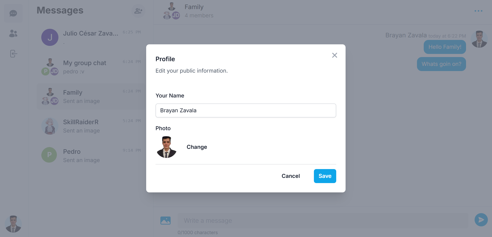Viewport: 492px width, 237px height.
Task: Open the contacts people icon in sidebar
Action: (x=13, y=33)
